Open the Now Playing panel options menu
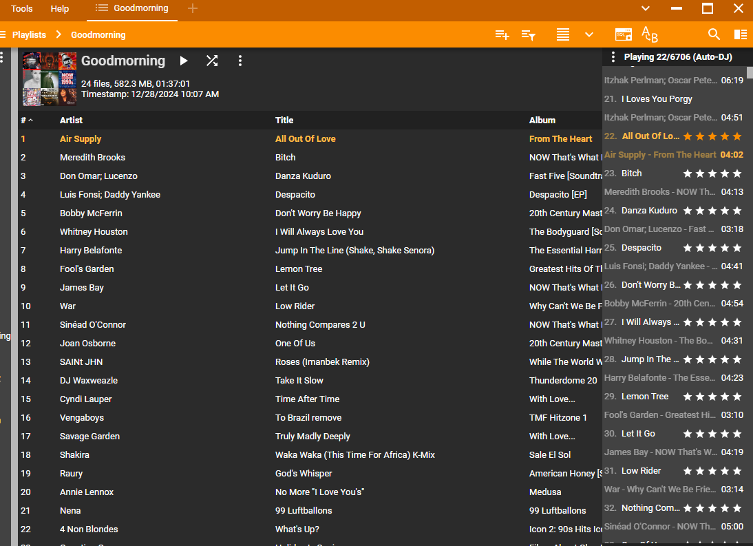Screen dimensions: 753x546 click(x=613, y=57)
